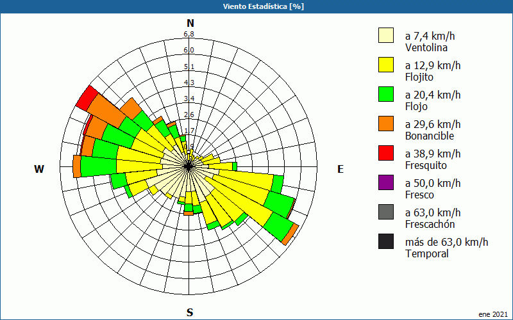Click the 'a 50,0 km/h' legend text

click(x=433, y=183)
